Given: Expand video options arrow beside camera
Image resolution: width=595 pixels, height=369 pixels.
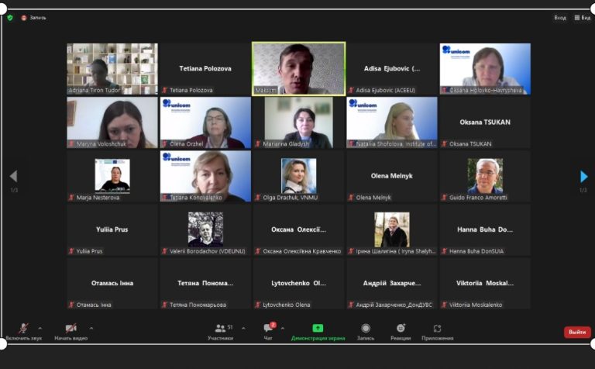Looking at the screenshot, I should [91, 328].
